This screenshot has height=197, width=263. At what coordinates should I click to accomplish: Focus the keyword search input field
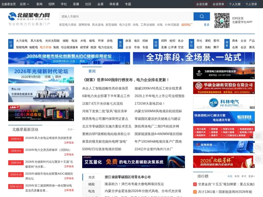click(126, 16)
